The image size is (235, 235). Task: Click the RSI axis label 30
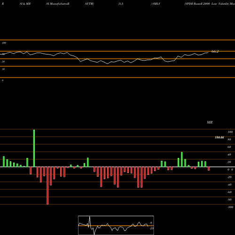pos(3,69)
